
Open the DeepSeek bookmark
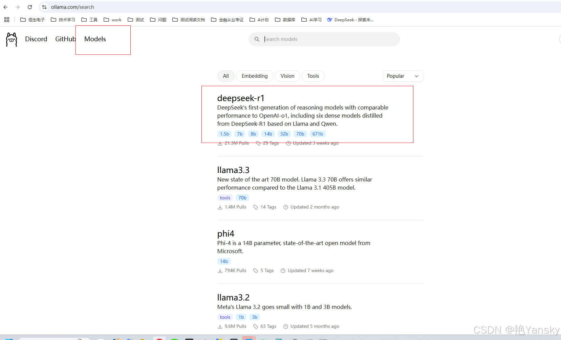pyautogui.click(x=350, y=20)
